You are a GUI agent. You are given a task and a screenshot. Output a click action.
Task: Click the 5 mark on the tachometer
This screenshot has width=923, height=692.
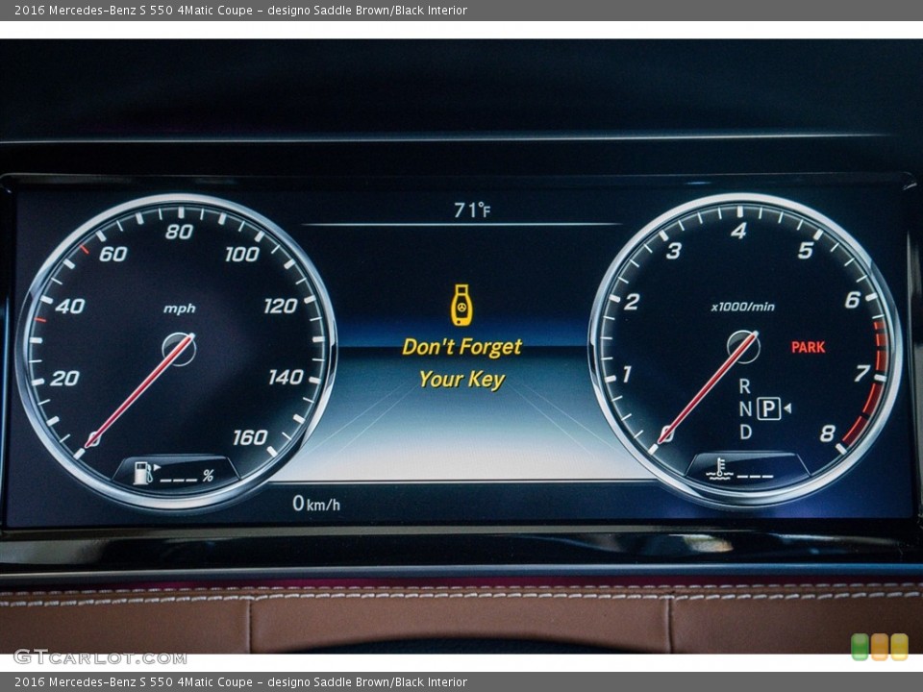(x=806, y=251)
